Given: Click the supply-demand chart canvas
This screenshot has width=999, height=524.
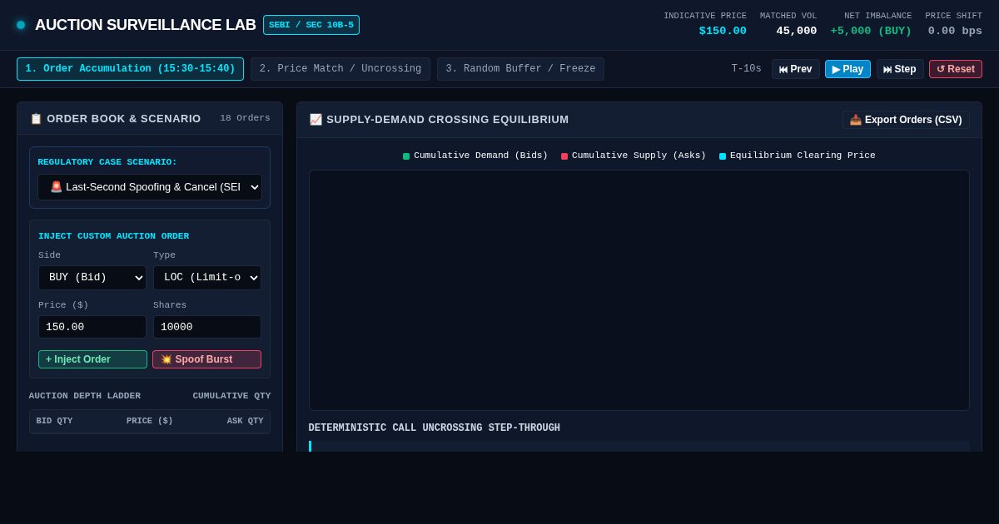Looking at the screenshot, I should point(639,290).
